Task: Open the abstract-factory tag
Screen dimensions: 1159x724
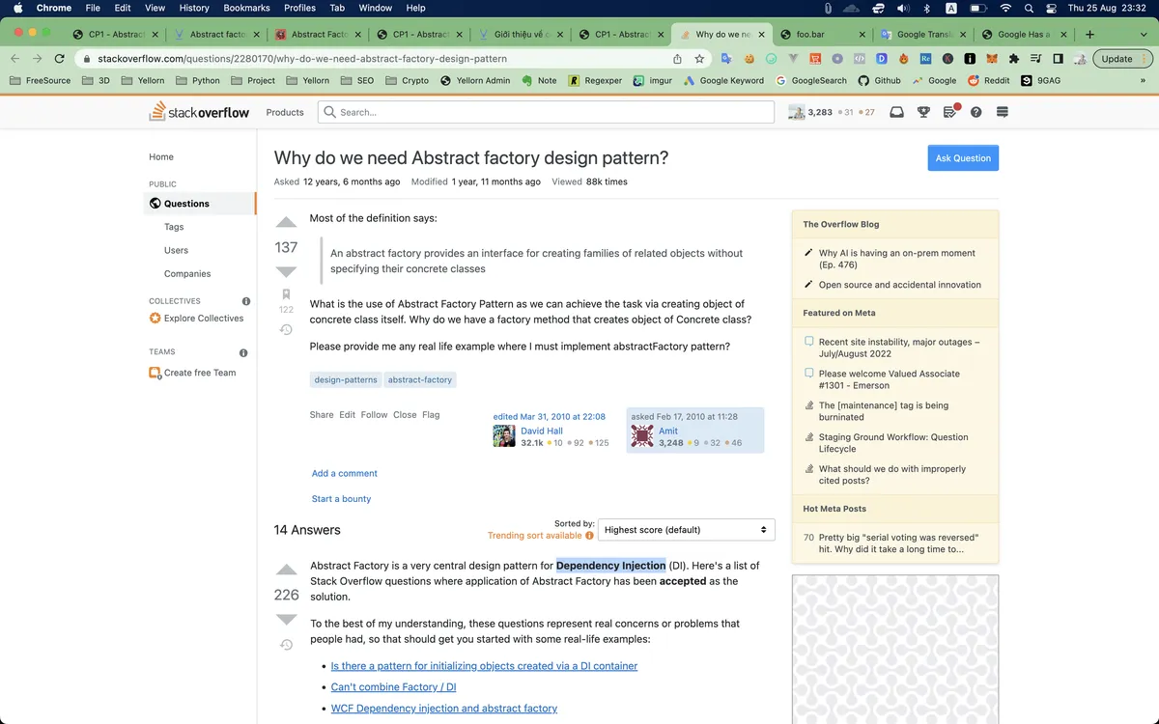Action: point(420,380)
